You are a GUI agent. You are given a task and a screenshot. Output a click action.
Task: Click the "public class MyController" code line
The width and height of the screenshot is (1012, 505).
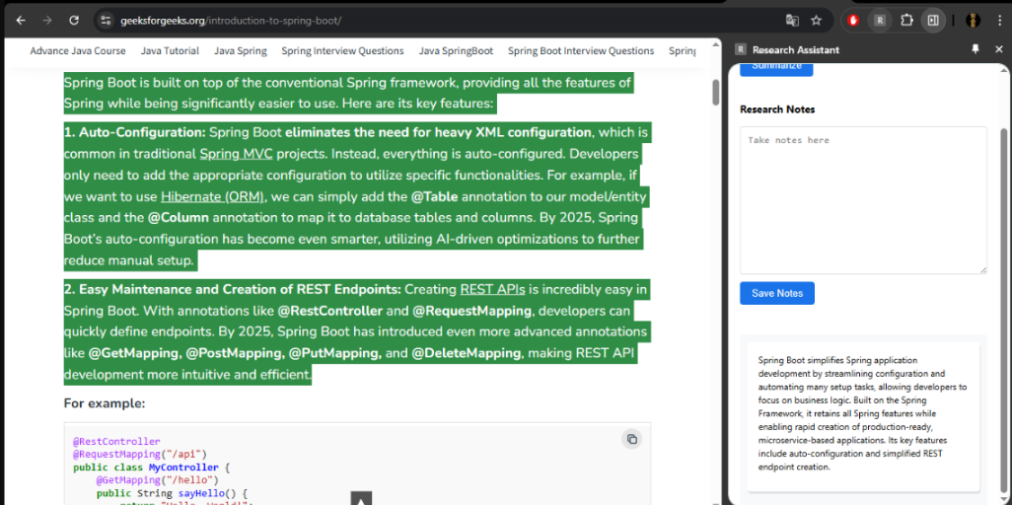coord(152,468)
